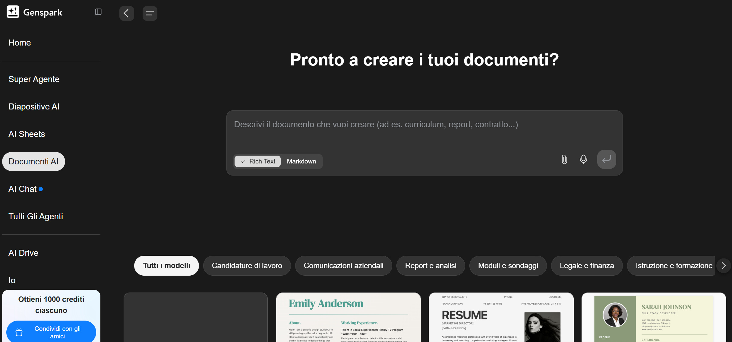Click the Genspark logo icon

[x=13, y=12]
